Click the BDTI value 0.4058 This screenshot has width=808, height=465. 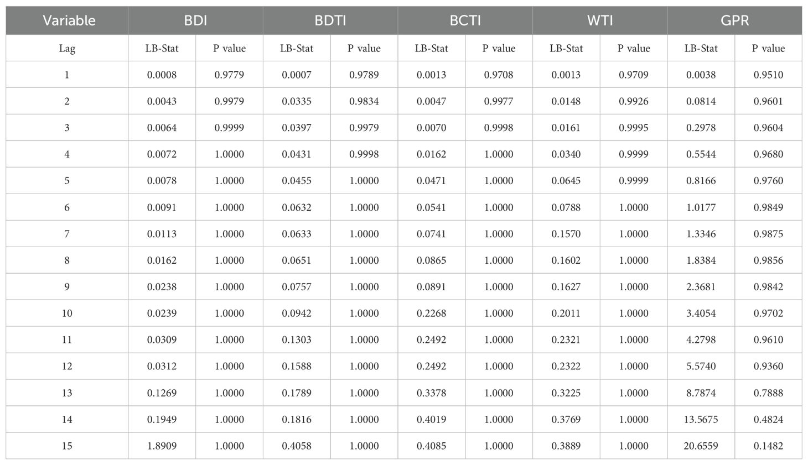pyautogui.click(x=297, y=446)
